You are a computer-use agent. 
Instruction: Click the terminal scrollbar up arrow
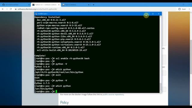(x=161, y=17)
